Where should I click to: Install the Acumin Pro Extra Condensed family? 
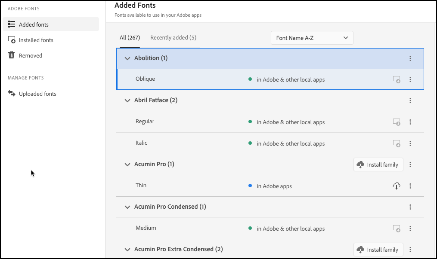tap(378, 249)
